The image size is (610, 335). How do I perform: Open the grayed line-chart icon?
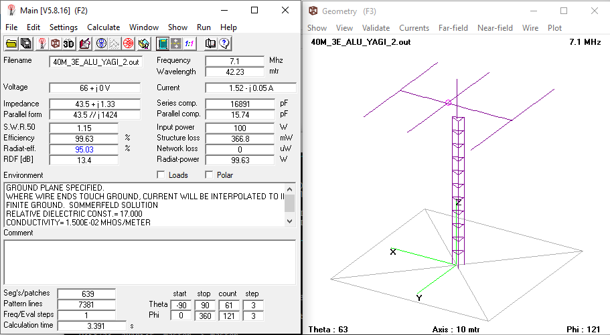114,43
